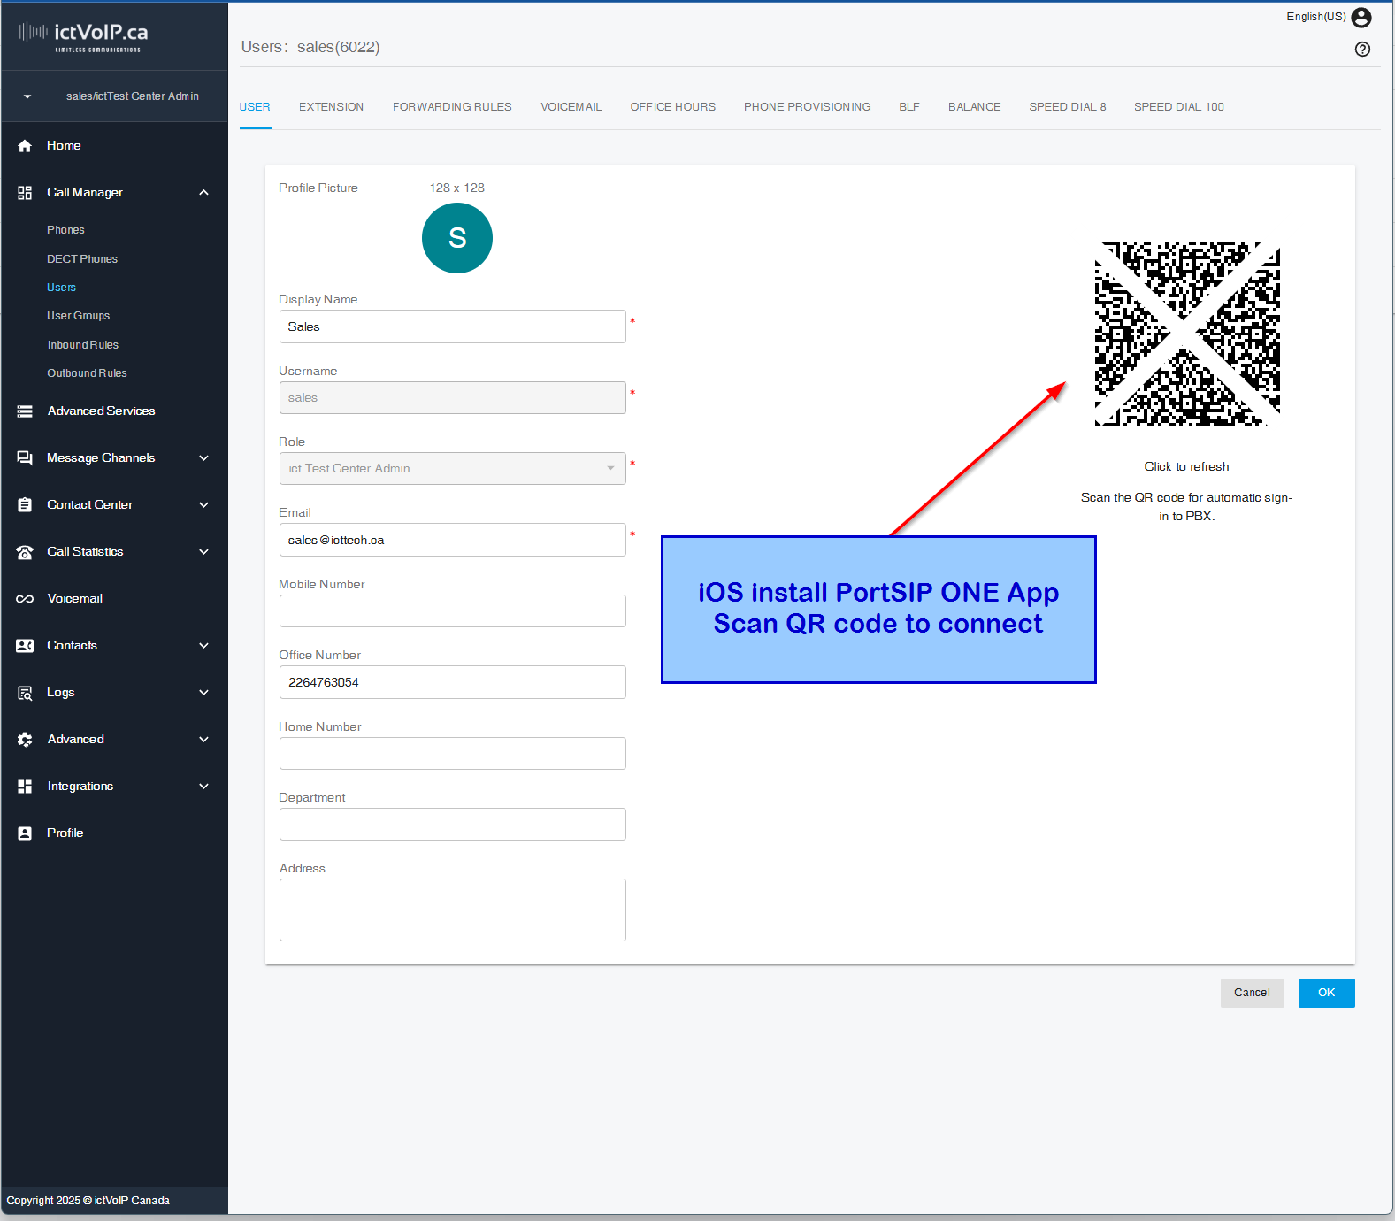
Task: Click the Contacts card icon
Action: coord(25,646)
